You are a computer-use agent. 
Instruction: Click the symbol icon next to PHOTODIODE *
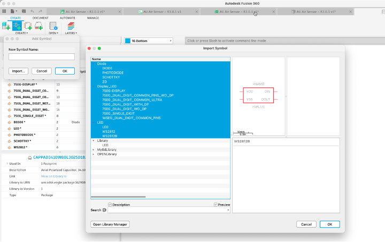click(9, 135)
